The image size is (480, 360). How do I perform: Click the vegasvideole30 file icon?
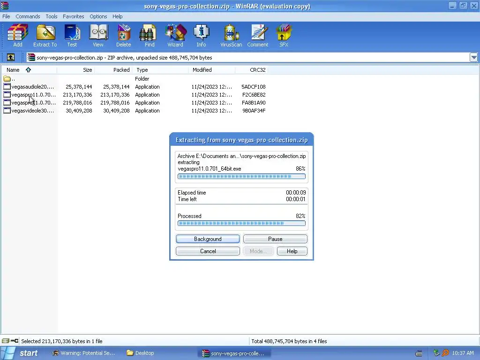(x=7, y=111)
